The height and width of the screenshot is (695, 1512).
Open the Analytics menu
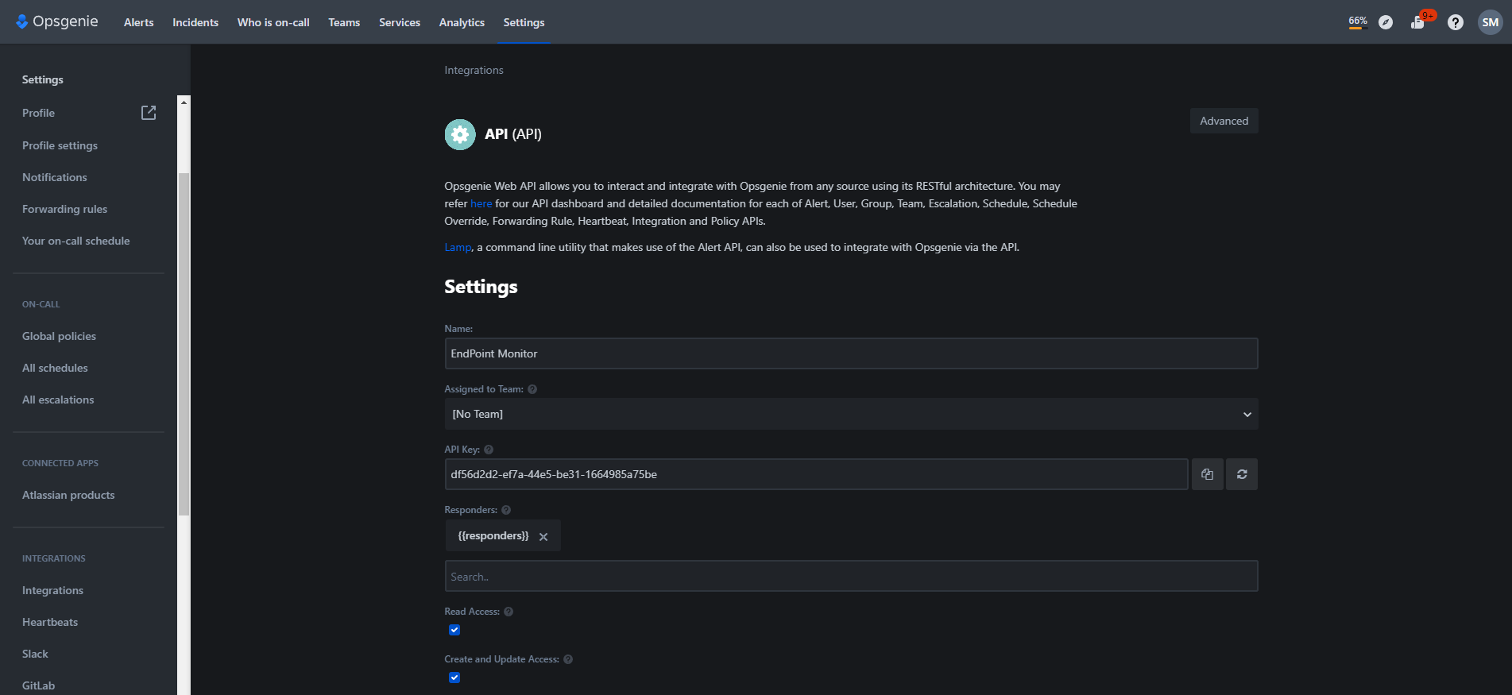(x=462, y=22)
